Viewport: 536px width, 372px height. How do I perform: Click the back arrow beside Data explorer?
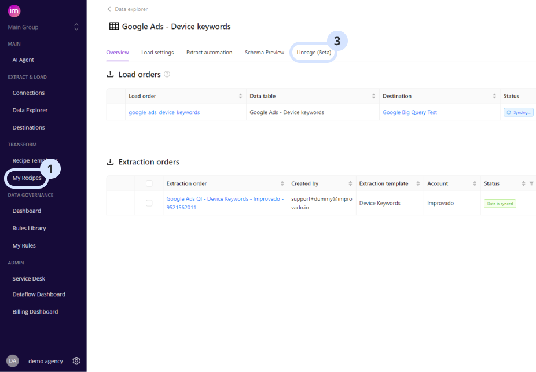[x=108, y=9]
